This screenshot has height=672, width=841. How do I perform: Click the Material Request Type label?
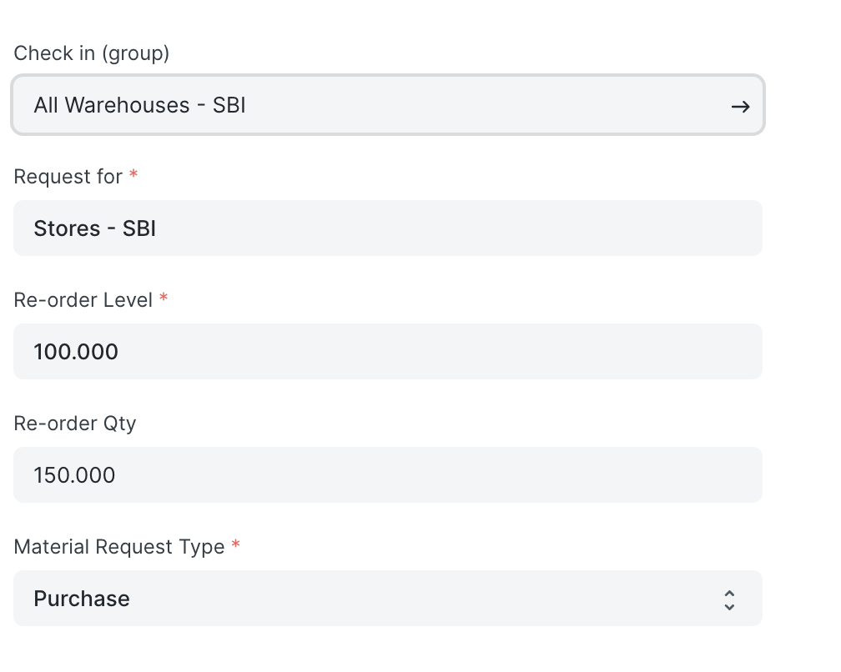pyautogui.click(x=118, y=546)
